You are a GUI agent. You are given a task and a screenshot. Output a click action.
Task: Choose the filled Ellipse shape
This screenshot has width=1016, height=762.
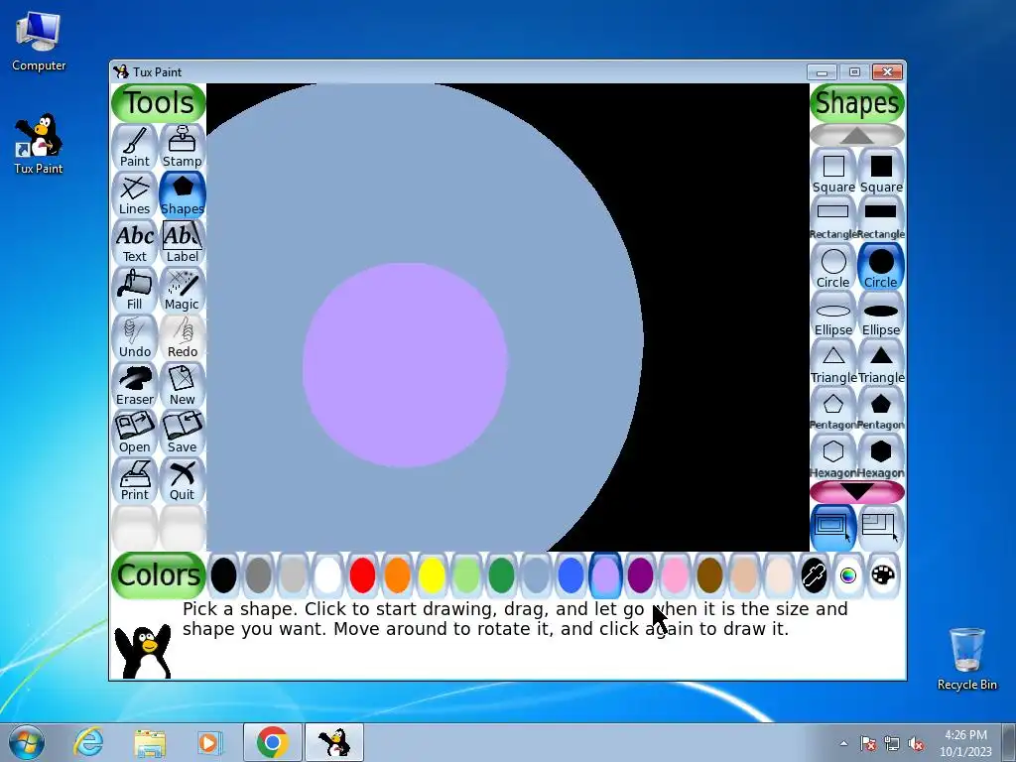[881, 315]
